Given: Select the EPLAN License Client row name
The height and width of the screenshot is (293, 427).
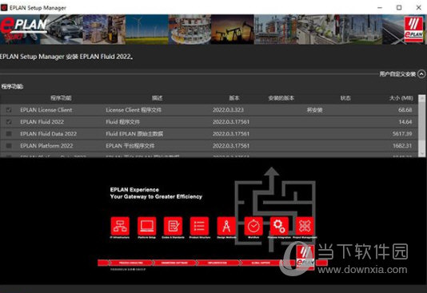Looking at the screenshot, I should (46, 110).
